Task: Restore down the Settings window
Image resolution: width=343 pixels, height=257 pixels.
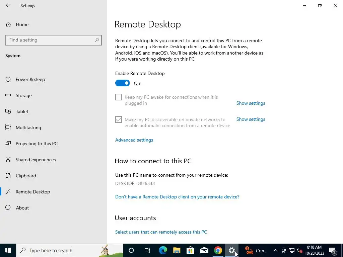Action: point(320,5)
